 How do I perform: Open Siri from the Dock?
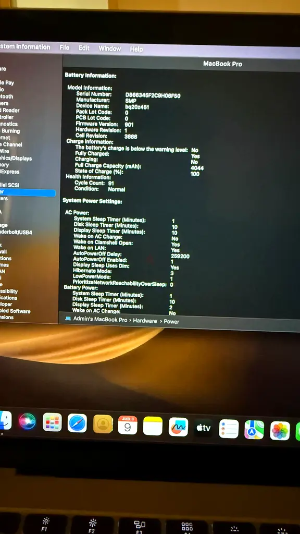(x=27, y=421)
